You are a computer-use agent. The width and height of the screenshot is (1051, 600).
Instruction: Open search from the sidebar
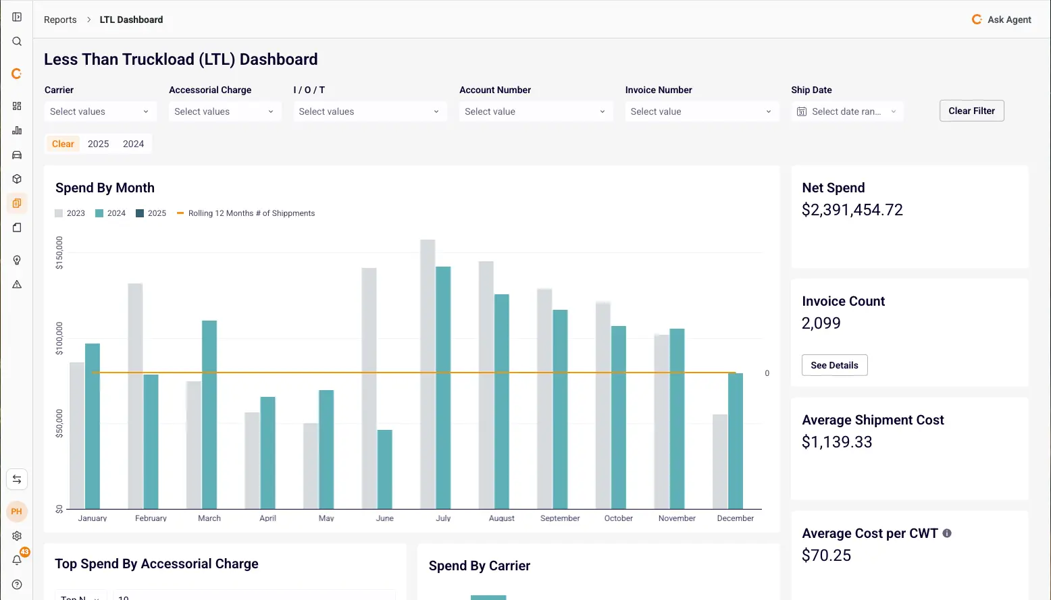(17, 41)
